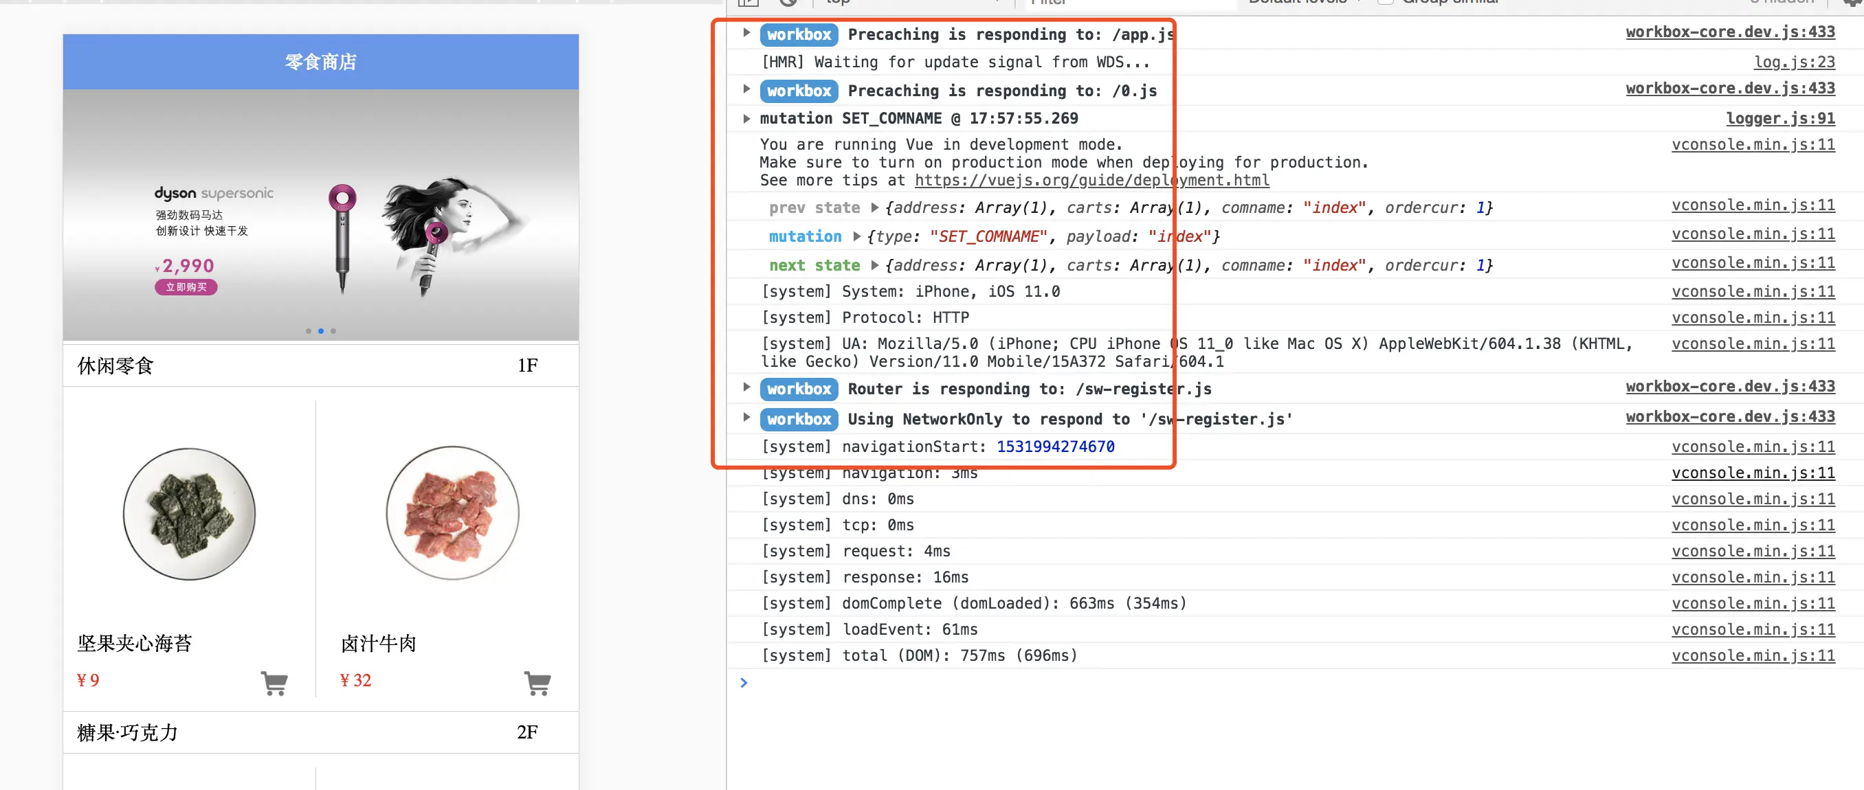Click the cart icon under 卤汁牛肉

tap(537, 682)
